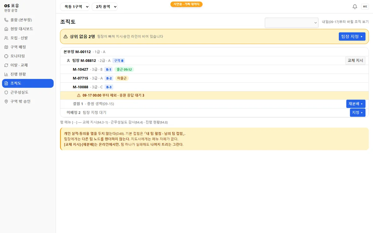
Task: Click the 미배정 2 label
Action: [74, 112]
